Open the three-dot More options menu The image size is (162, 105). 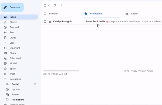coord(61,5)
